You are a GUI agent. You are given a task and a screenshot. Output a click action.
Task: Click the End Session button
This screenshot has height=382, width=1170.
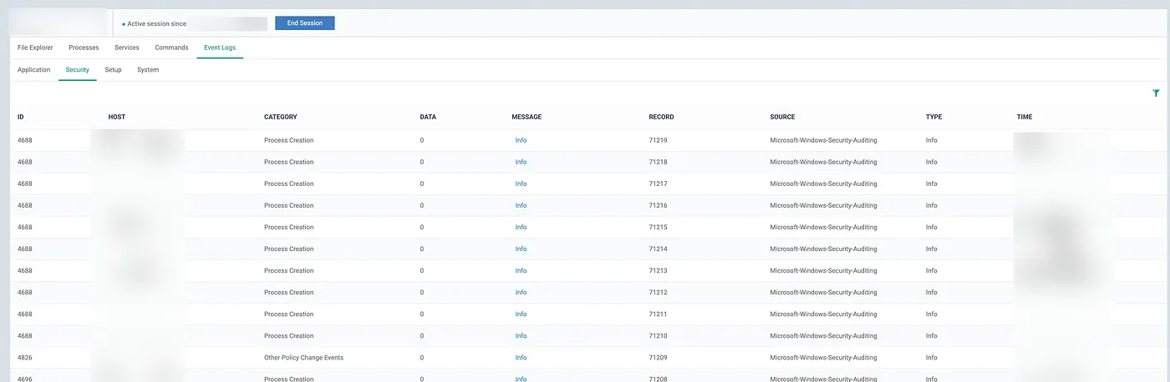click(x=304, y=23)
